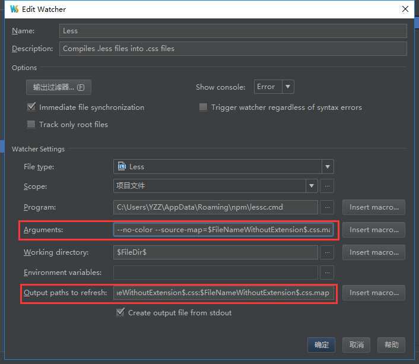Screen dimensions: 419x364
Task: Expand the File type dropdown arrow
Action: pyautogui.click(x=328, y=167)
